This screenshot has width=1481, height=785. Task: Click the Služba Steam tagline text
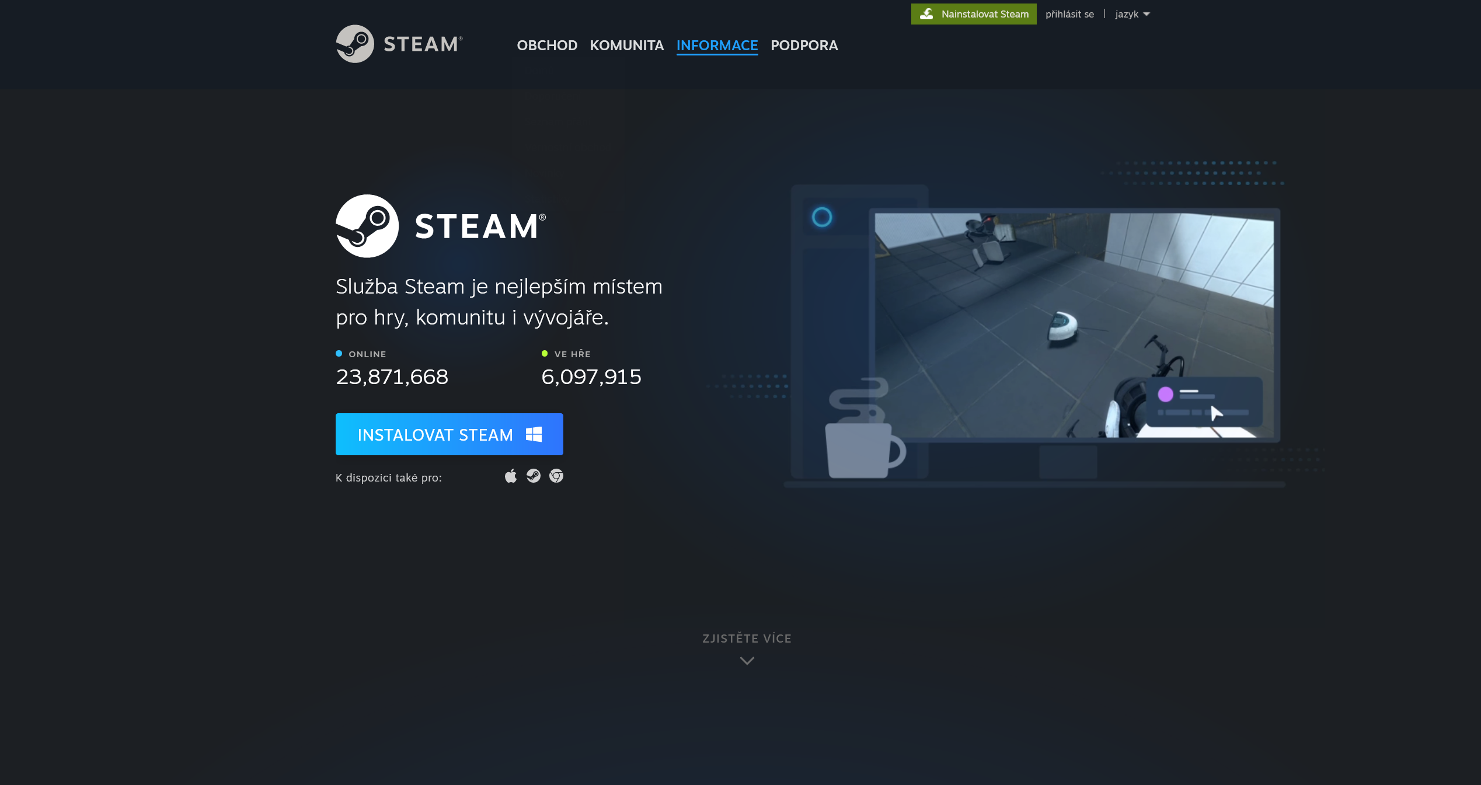[x=499, y=302]
